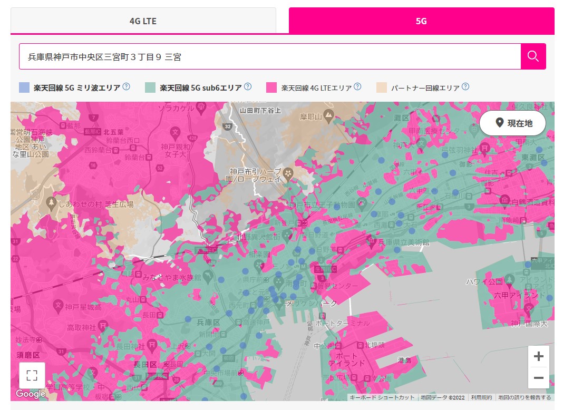Open 利用規約 terms link
Viewport: 563px width, 410px height.
tap(481, 397)
